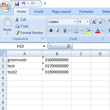The image size is (110, 110).
Task: Select the cell with 01600000000
Action: (57, 60)
